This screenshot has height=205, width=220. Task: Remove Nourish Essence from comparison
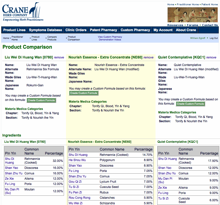tap(149, 57)
